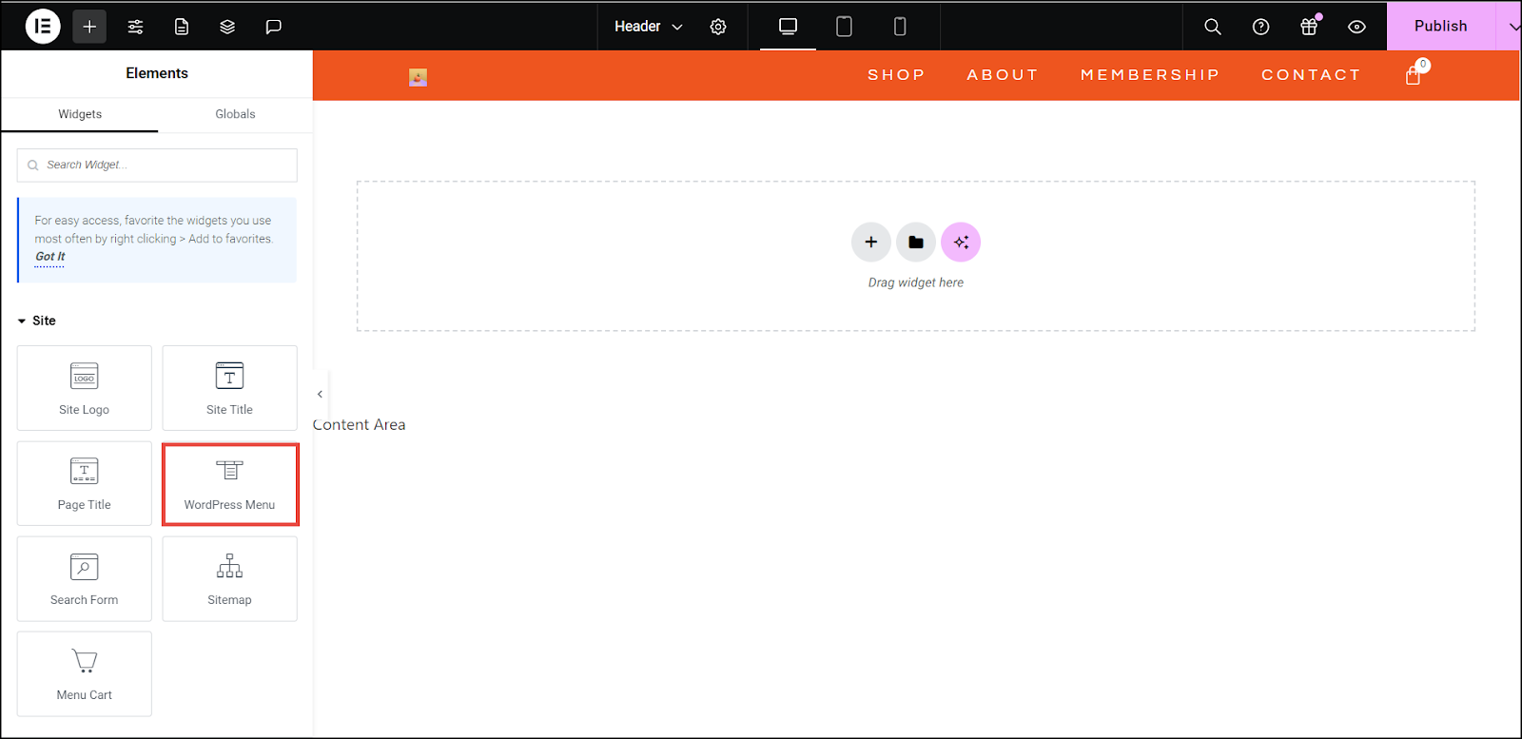
Task: Open the SHOP menu item
Action: [896, 75]
